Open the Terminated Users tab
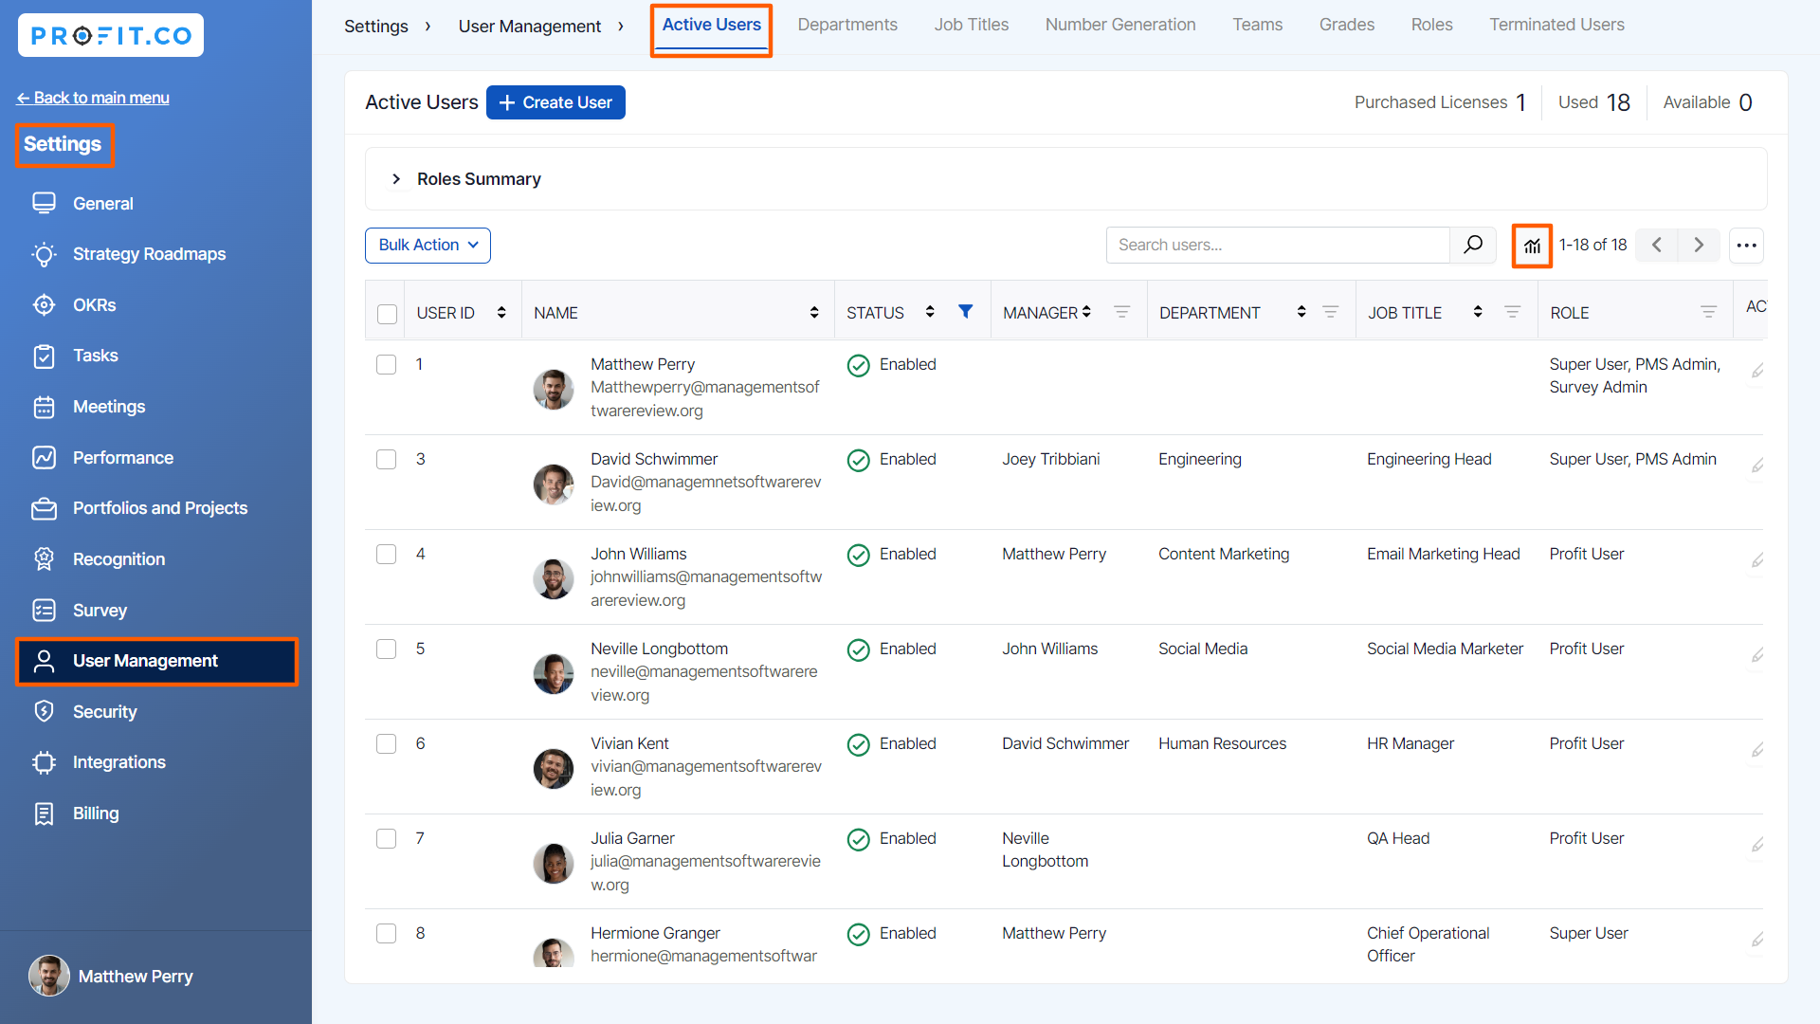Image resolution: width=1820 pixels, height=1024 pixels. [1556, 25]
